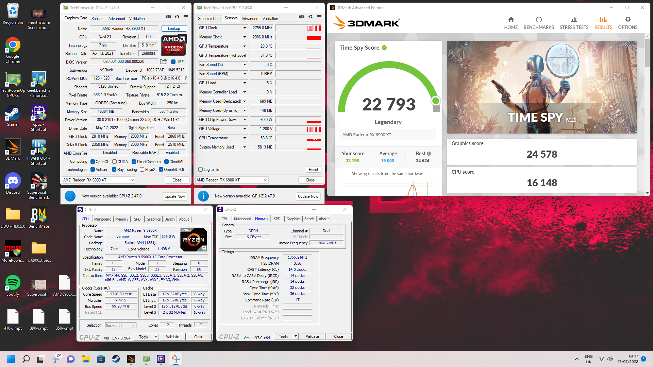Open Graphics tab in right CPU-Z
653x367 pixels.
click(293, 219)
